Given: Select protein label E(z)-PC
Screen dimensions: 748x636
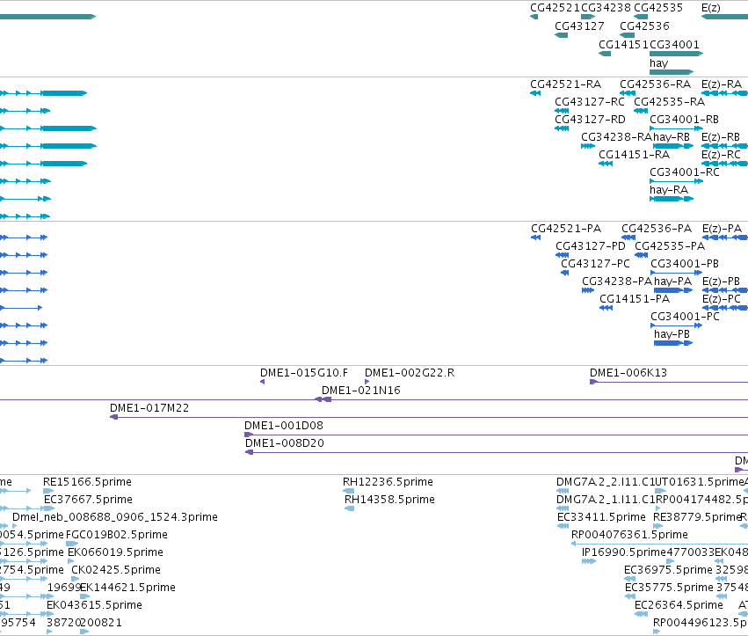Looking at the screenshot, I should tap(722, 299).
